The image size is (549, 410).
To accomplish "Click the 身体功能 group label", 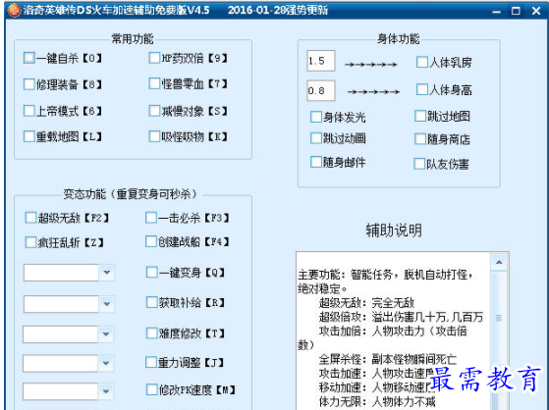I will 398,39.
